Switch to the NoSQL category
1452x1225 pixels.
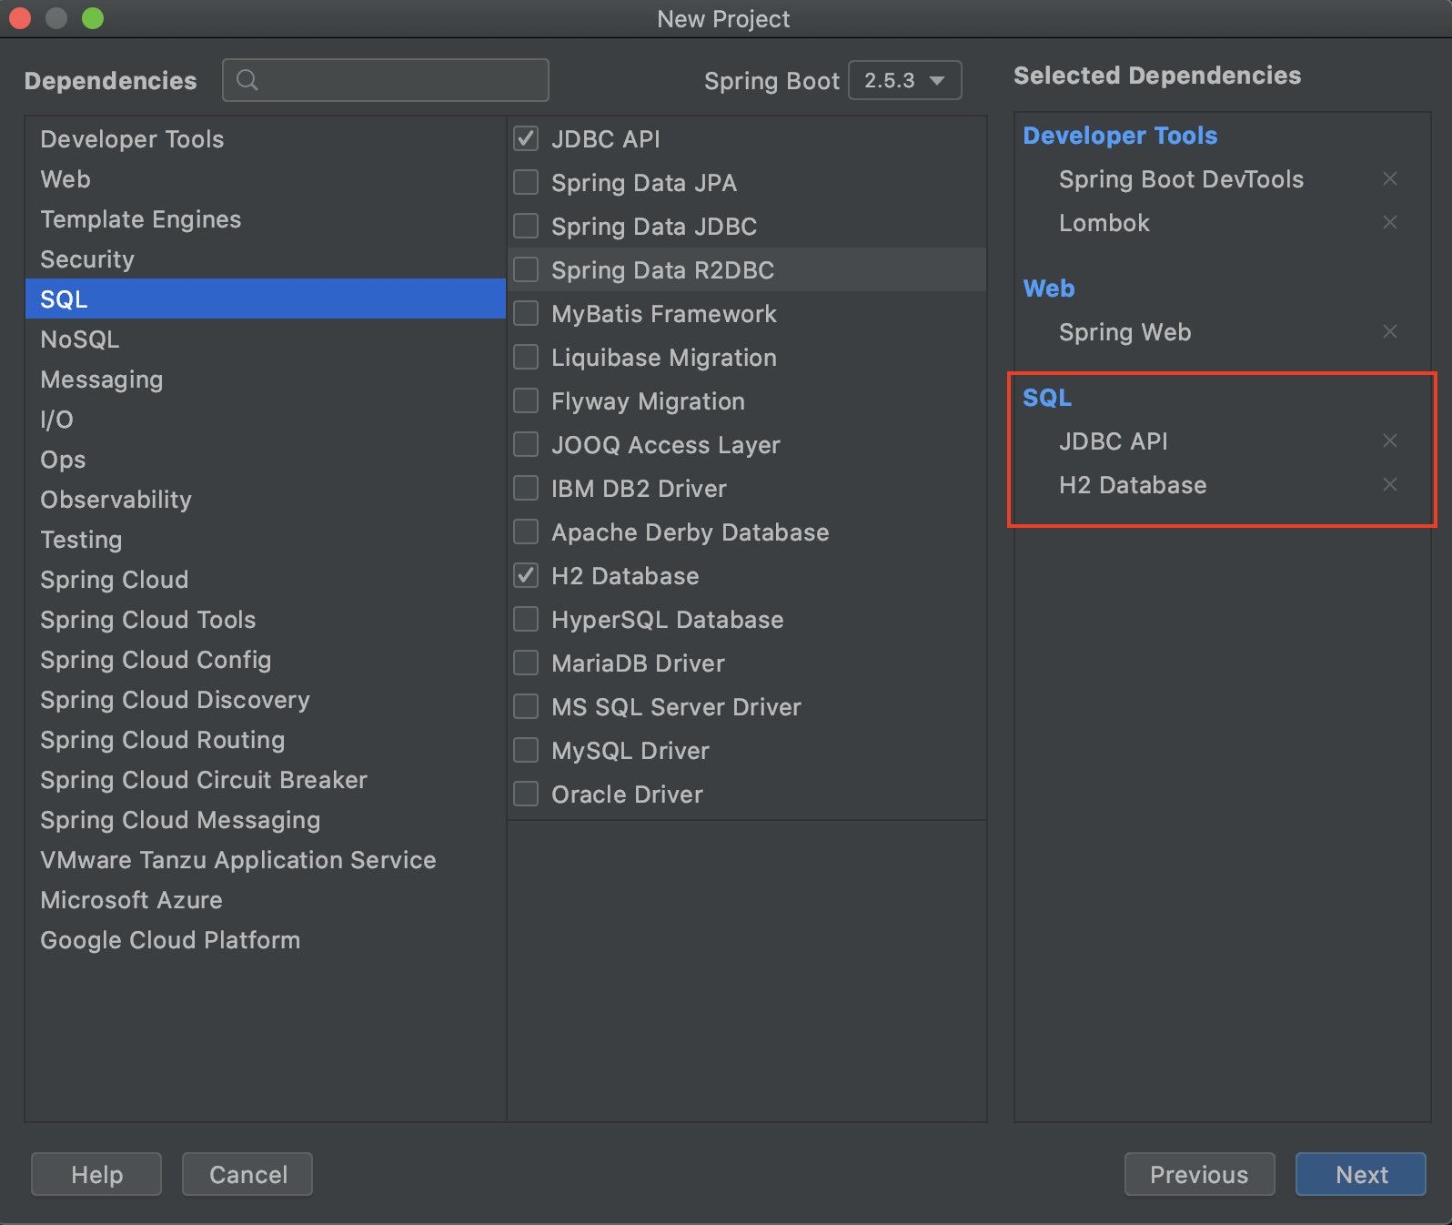pyautogui.click(x=265, y=339)
